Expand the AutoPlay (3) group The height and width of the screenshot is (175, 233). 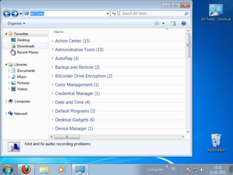pyautogui.click(x=53, y=58)
